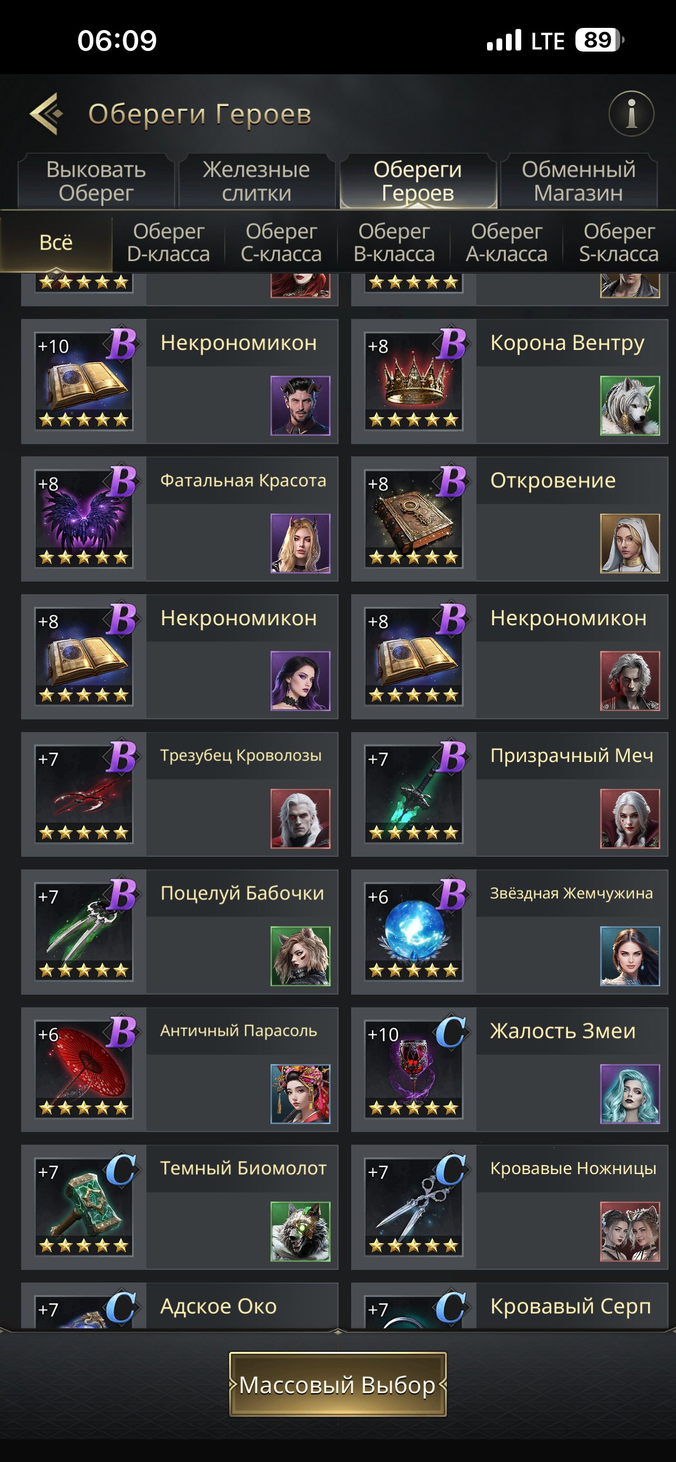676x1462 pixels.
Task: Open the +10 Некрономикон card
Action: pos(180,381)
